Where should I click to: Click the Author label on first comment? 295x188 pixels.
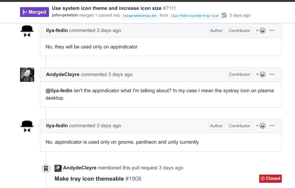[x=216, y=31]
